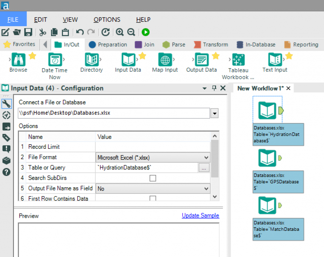Click the refresh schedule icon in toolbar
Screen dimensions: 324x257
coord(106,32)
